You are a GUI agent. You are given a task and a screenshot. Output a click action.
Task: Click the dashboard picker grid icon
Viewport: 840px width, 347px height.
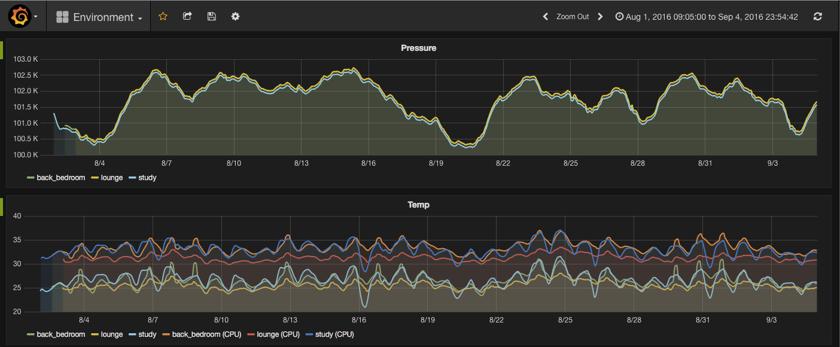point(62,16)
